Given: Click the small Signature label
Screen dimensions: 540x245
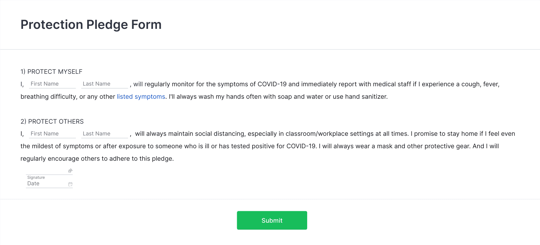Looking at the screenshot, I should 36,177.
